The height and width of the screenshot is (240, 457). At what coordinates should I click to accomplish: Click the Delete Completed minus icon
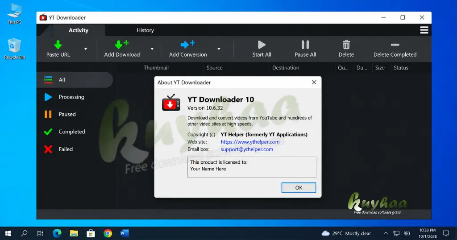coord(395,45)
